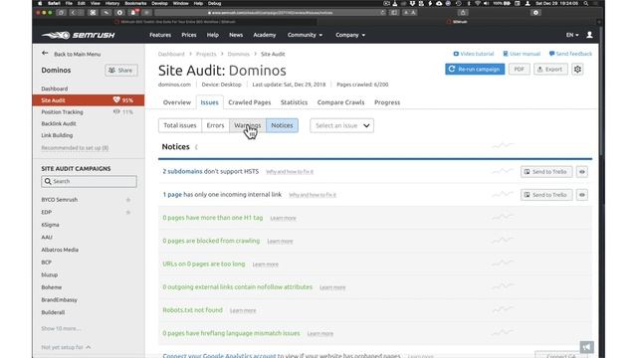This screenshot has height=358, width=637.
Task: Click the back arrow to Main Menu
Action: coord(45,53)
